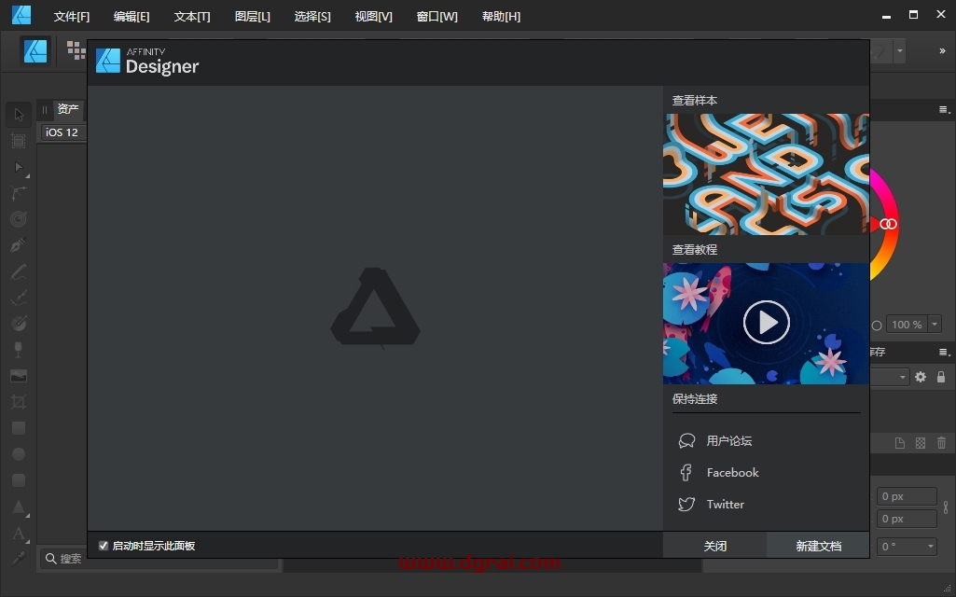Screen dimensions: 956x597
Task: Open the 0 ° rotation dropdown
Action: click(x=908, y=547)
